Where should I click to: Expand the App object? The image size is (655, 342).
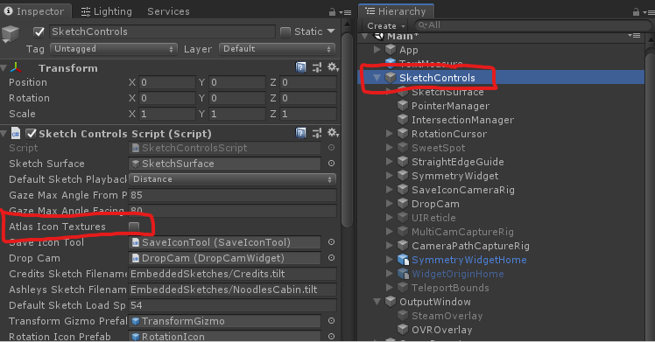click(x=377, y=50)
